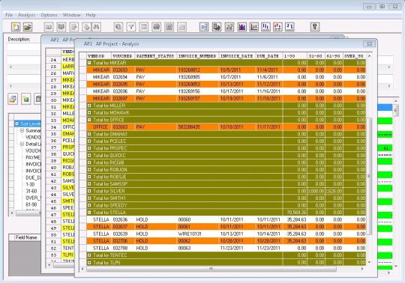The image size is (405, 283).
Task: Click the New document toolbar icon
Action: (16, 27)
